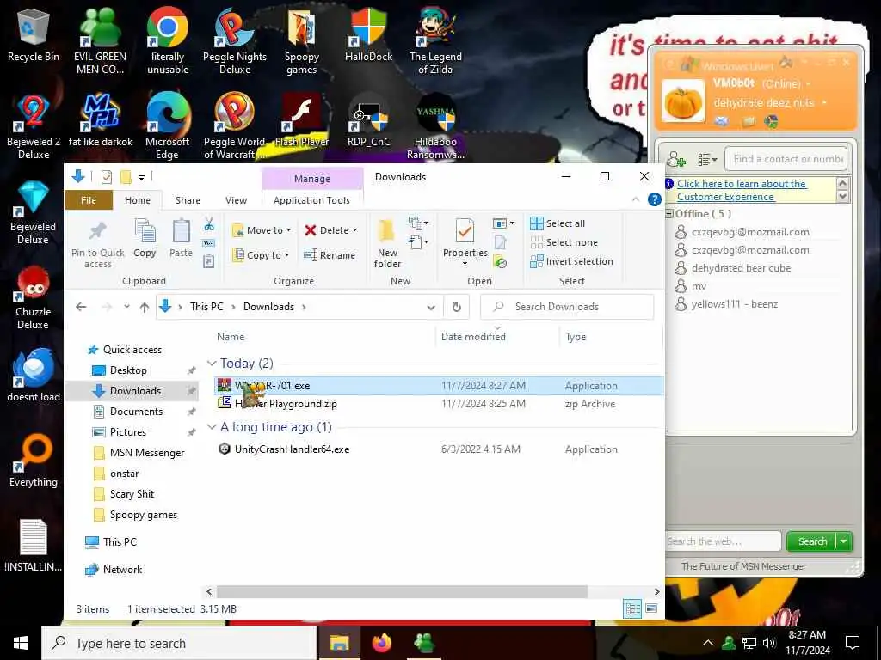Screen dimensions: 881x660
Task: Click the Find a contact search box
Action: tap(786, 159)
